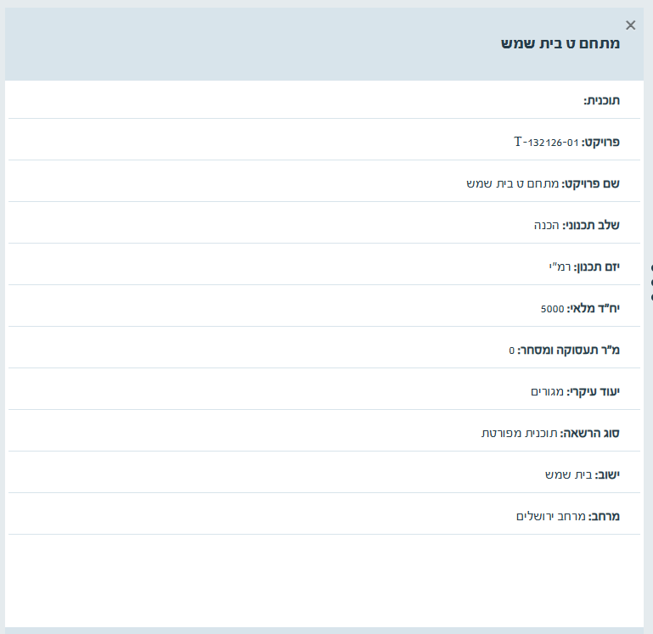Click the מ"ר תעסוקה ומסחר label
Viewport: 653px width, 634px height.
(x=569, y=350)
